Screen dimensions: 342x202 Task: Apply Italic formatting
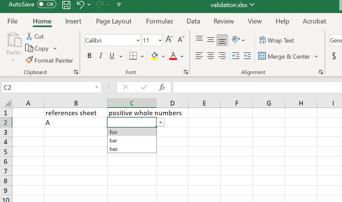pyautogui.click(x=101, y=56)
